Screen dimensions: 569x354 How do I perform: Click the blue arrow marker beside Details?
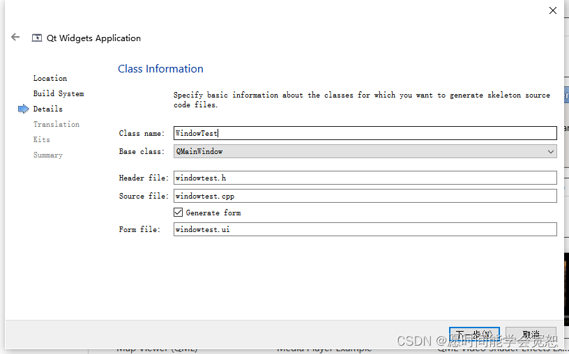[23, 109]
